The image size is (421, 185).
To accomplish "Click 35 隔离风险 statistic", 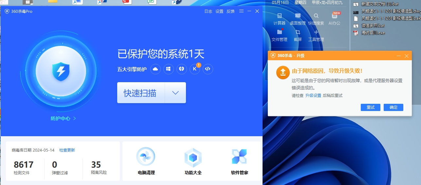I will (x=99, y=167).
